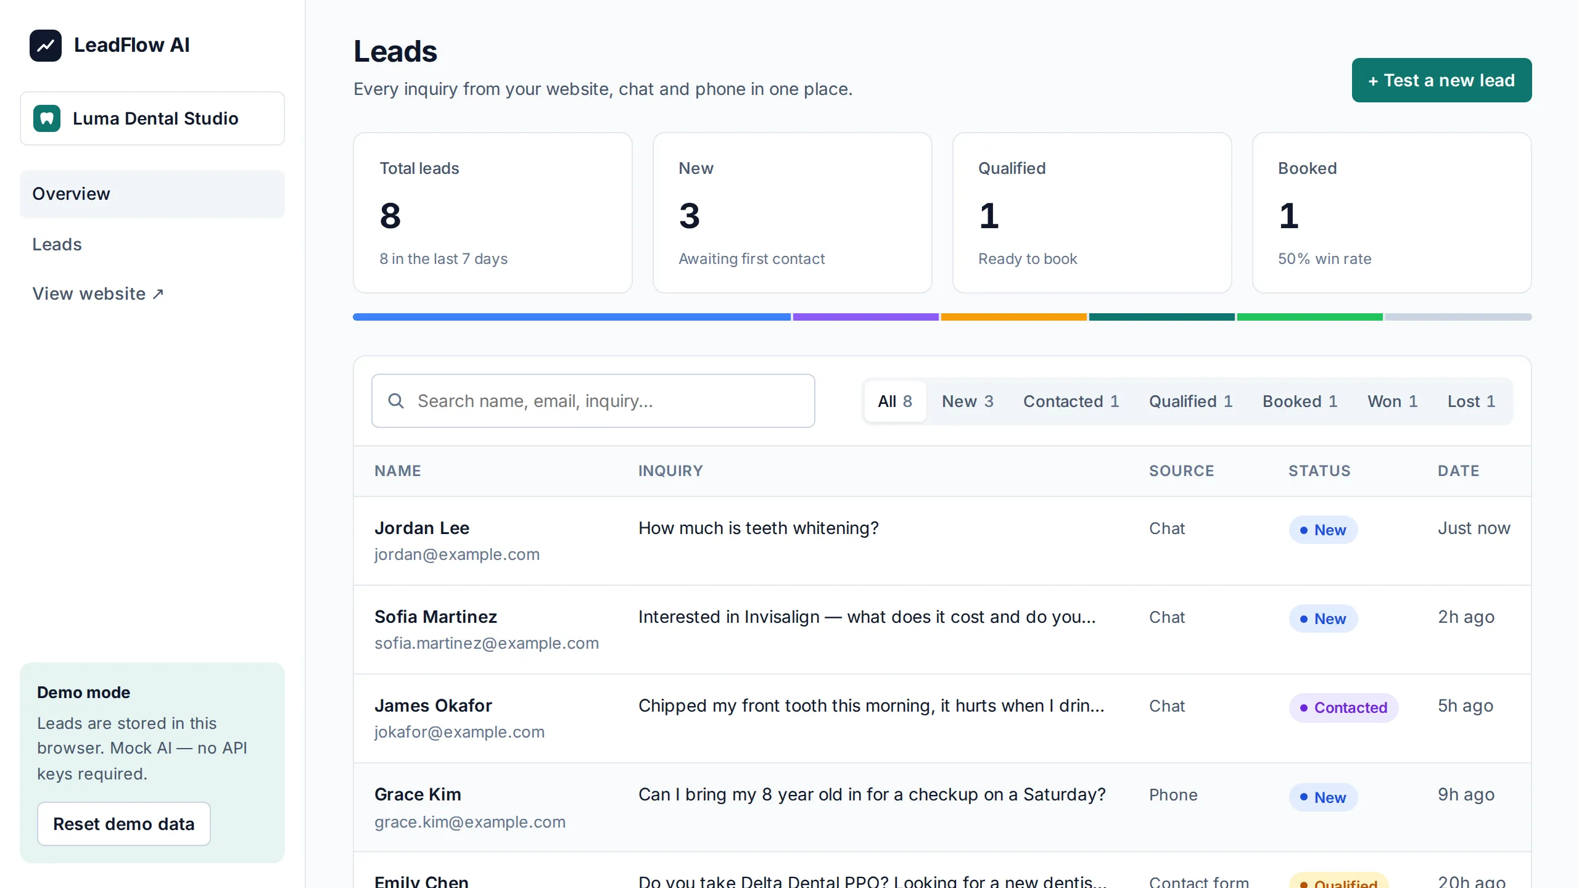Click the Reset demo data button
The width and height of the screenshot is (1579, 888).
pos(124,824)
